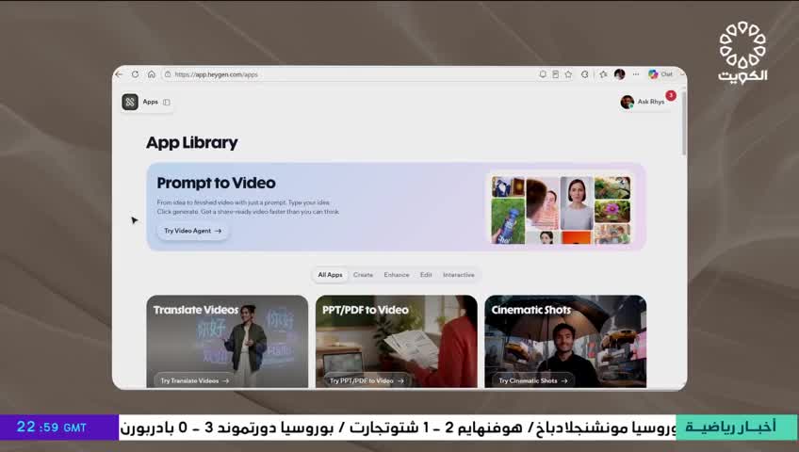This screenshot has width=799, height=452.
Task: Click the App Library heading
Action: (x=191, y=142)
